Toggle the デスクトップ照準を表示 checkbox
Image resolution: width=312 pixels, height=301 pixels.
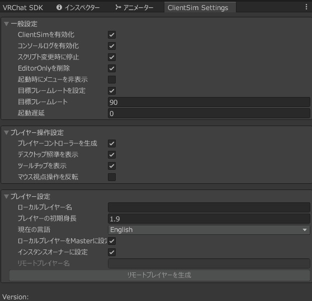112,155
